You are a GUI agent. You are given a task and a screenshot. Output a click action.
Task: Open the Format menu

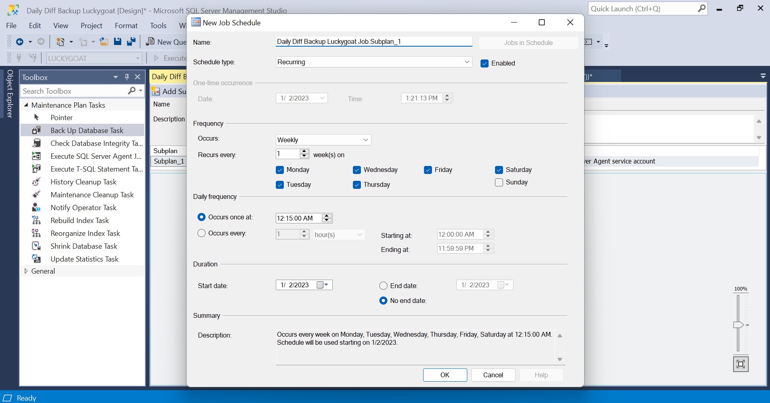(126, 26)
